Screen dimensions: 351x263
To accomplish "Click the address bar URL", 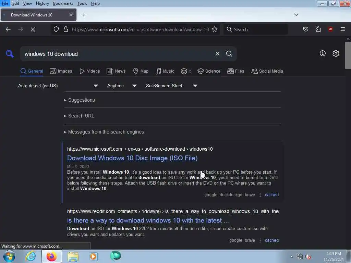I will pyautogui.click(x=140, y=29).
